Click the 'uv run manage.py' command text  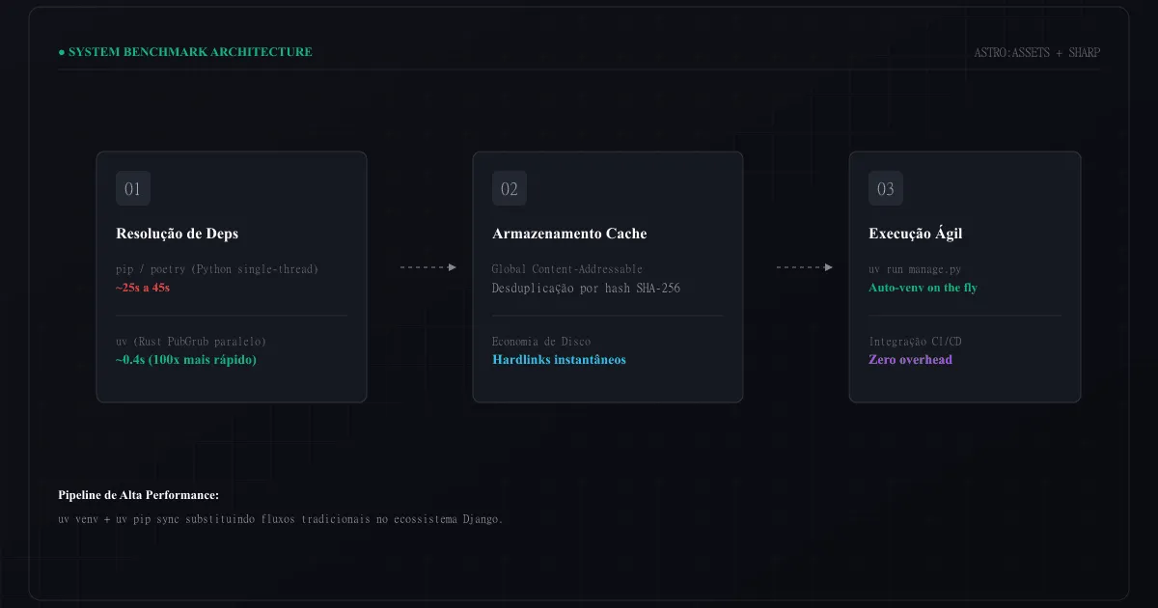pos(915,269)
